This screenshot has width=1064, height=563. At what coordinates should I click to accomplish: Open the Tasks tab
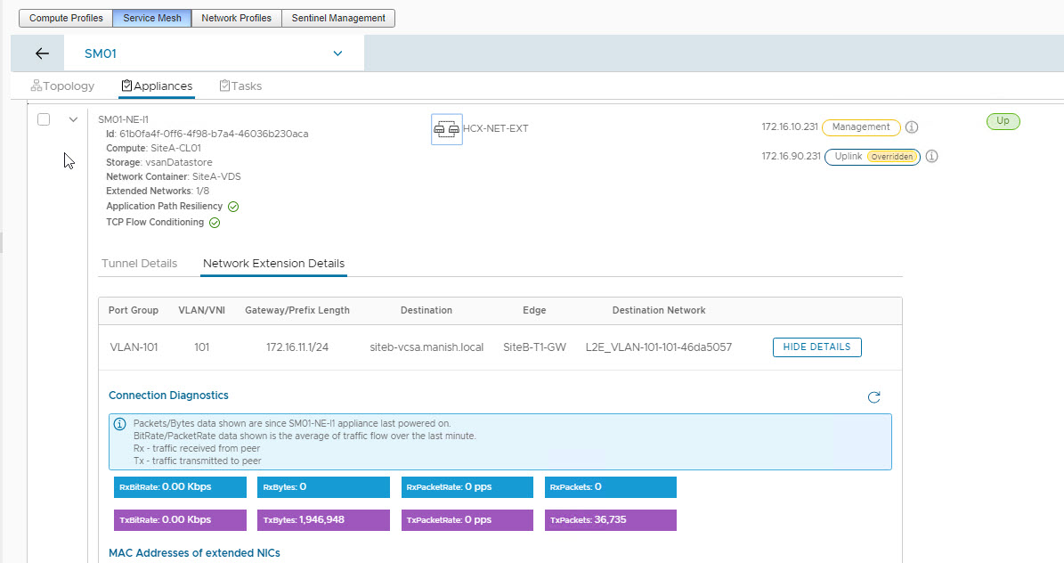pyautogui.click(x=240, y=86)
